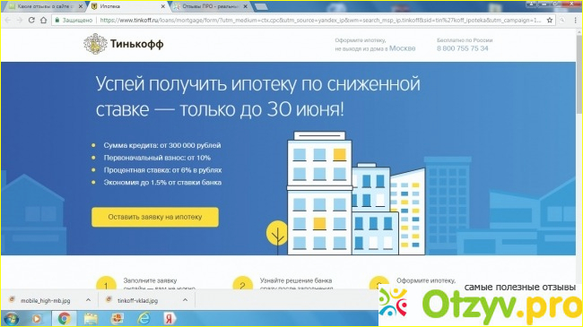Click the browser back arrow
The height and width of the screenshot is (327, 583).
(x=8, y=20)
